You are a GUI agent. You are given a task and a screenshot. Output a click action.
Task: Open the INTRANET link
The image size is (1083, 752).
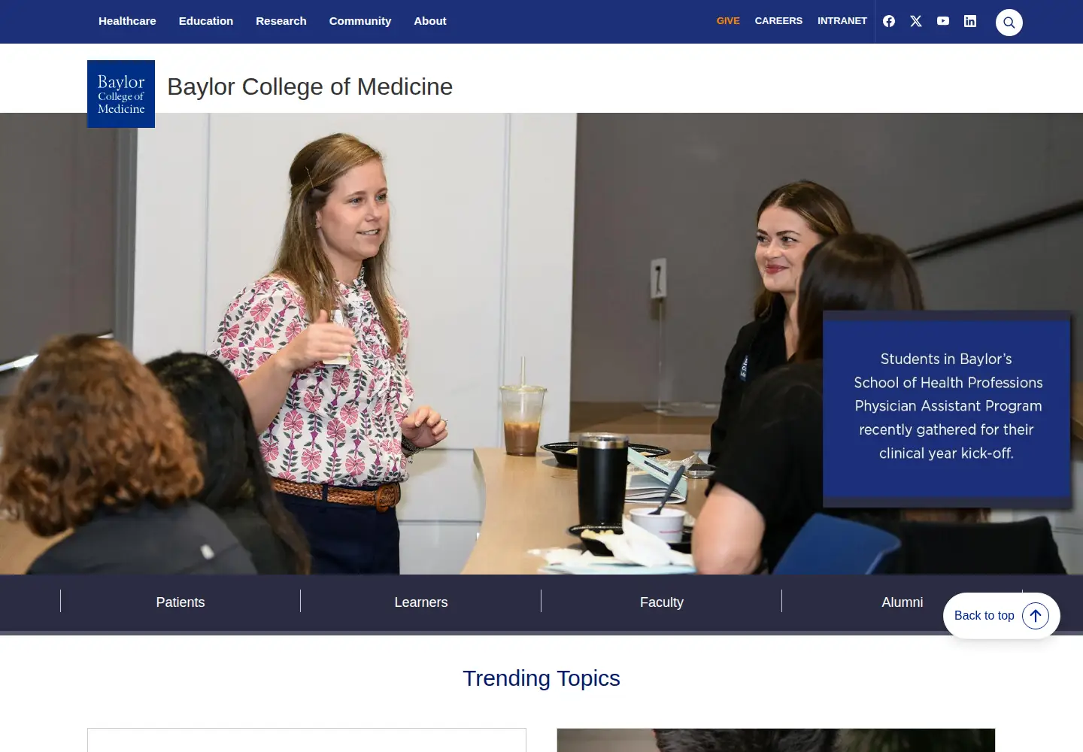tap(842, 21)
